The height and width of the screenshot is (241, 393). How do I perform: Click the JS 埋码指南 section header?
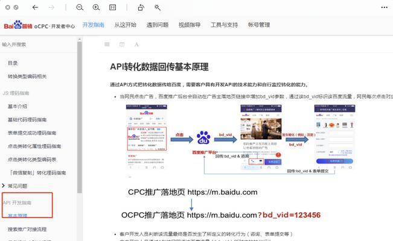[16, 93]
